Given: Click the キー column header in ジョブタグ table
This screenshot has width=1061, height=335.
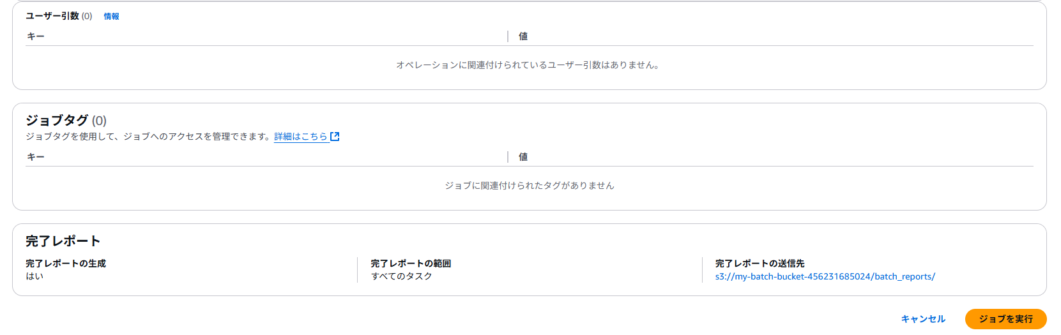Looking at the screenshot, I should (36, 157).
